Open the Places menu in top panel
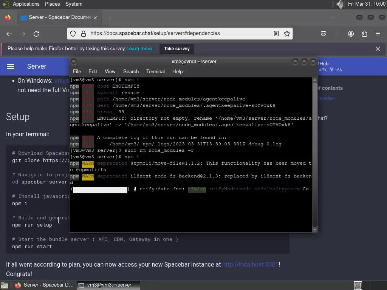 (x=52, y=4)
